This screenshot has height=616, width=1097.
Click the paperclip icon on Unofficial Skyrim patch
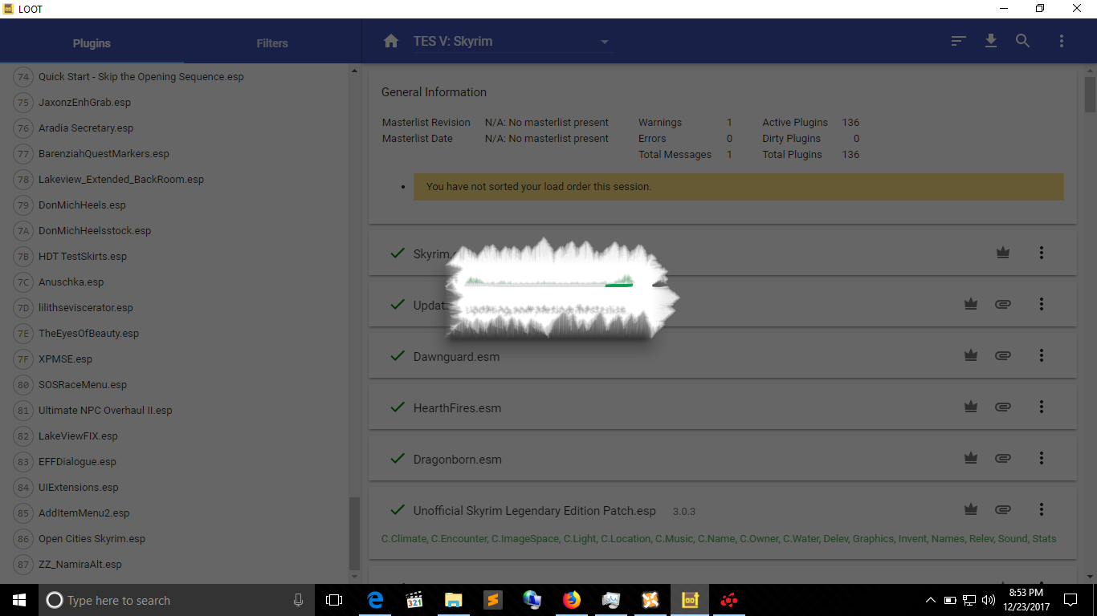point(1002,509)
